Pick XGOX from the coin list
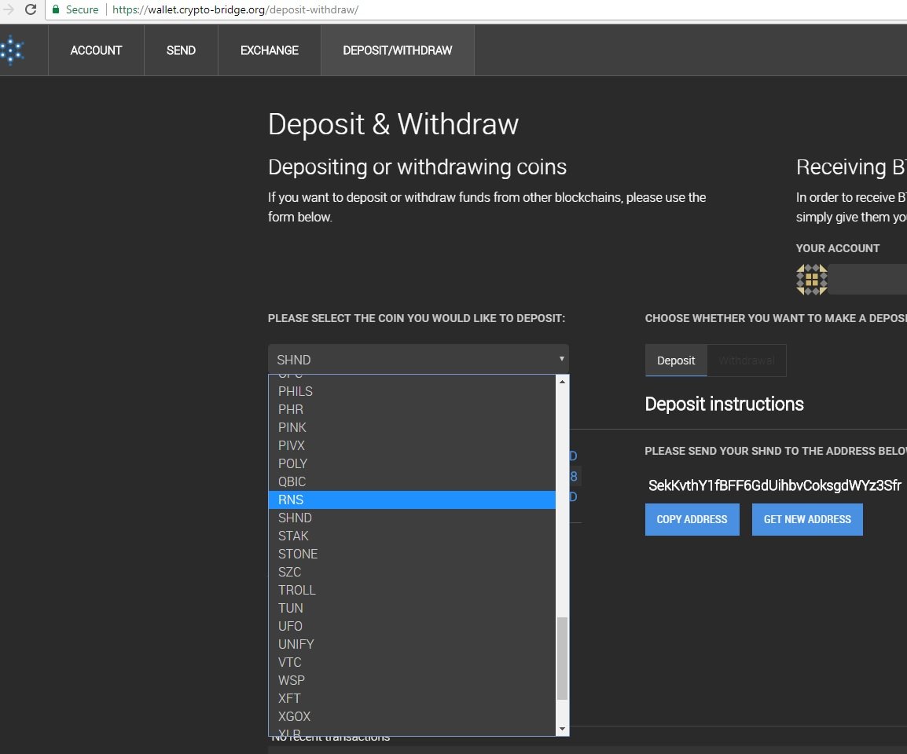Image resolution: width=907 pixels, height=754 pixels. click(412, 716)
